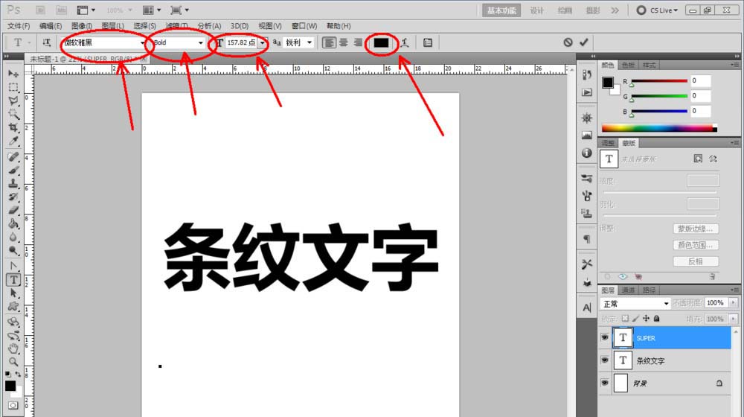Select the Paint Bucket tool

[x=13, y=223]
